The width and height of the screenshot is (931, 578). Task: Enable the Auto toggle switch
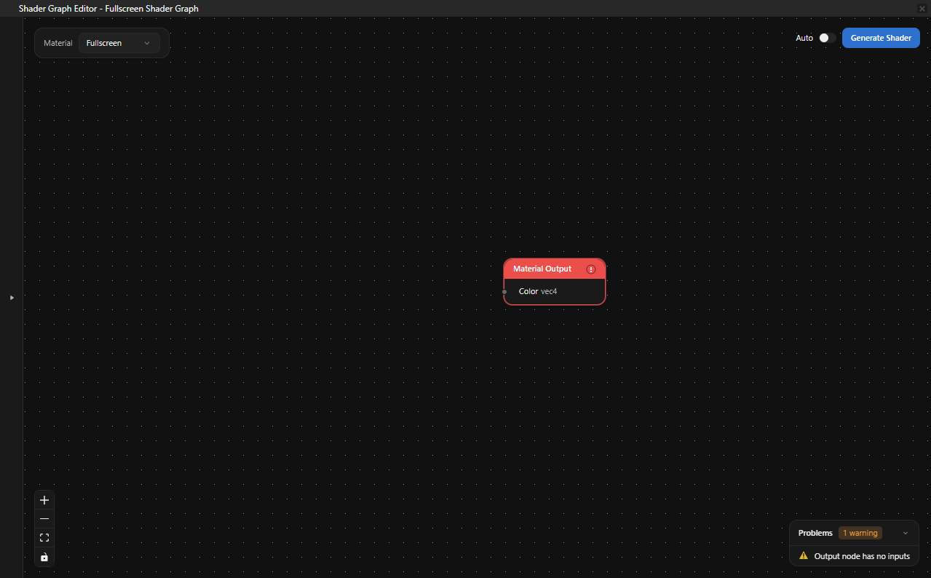tap(827, 38)
